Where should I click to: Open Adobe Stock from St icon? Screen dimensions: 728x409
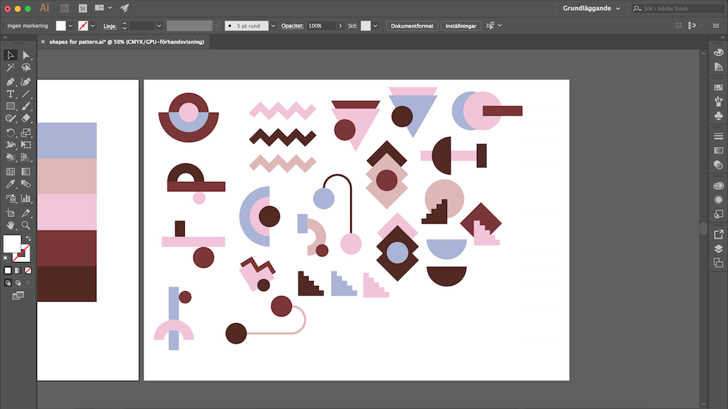[x=83, y=8]
